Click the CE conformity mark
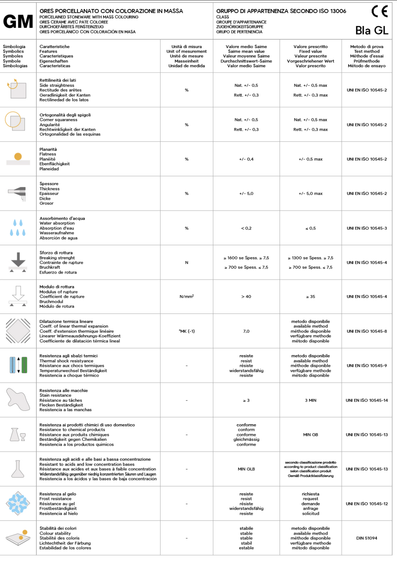 pos(379,12)
